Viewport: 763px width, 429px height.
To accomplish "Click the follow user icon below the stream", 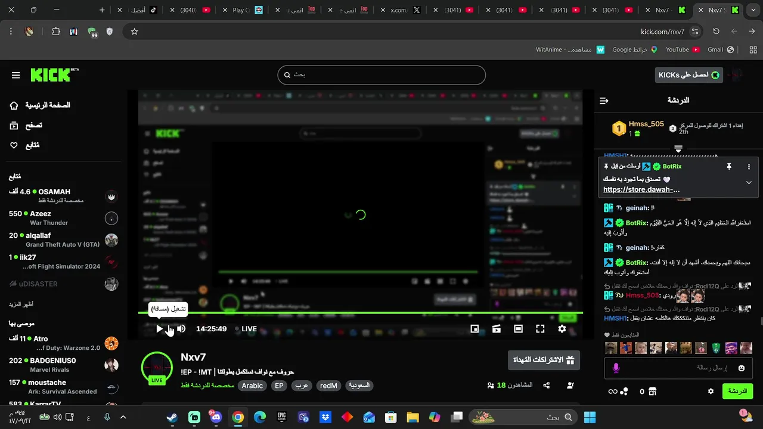I will click(x=570, y=386).
